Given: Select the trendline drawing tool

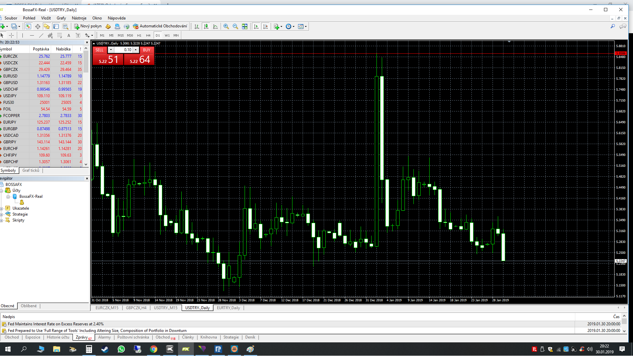Looking at the screenshot, I should [41, 35].
